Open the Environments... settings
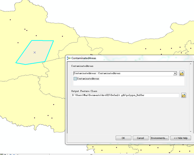The width and height of the screenshot is (194, 155). pos(159,138)
